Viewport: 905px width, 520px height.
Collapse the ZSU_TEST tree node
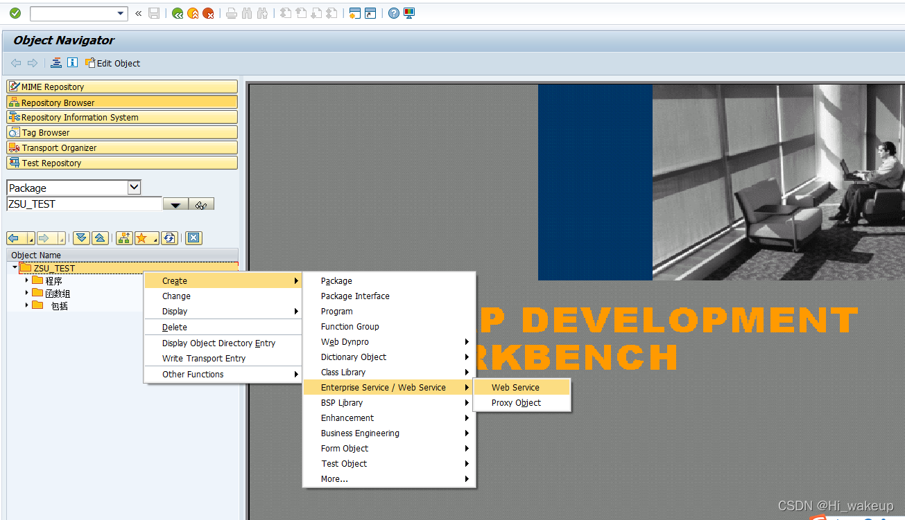click(14, 268)
